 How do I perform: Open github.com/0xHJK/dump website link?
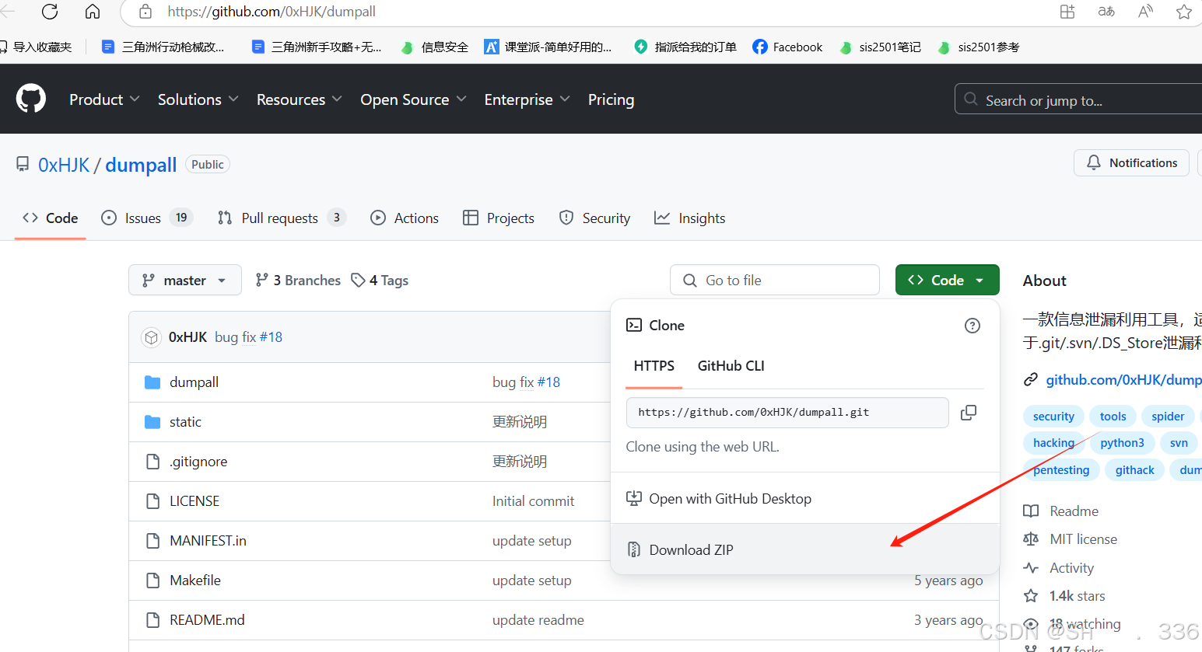pyautogui.click(x=1123, y=380)
